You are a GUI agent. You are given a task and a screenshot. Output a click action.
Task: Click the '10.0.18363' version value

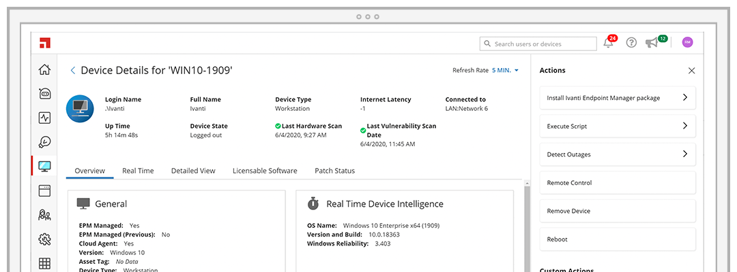[383, 235]
